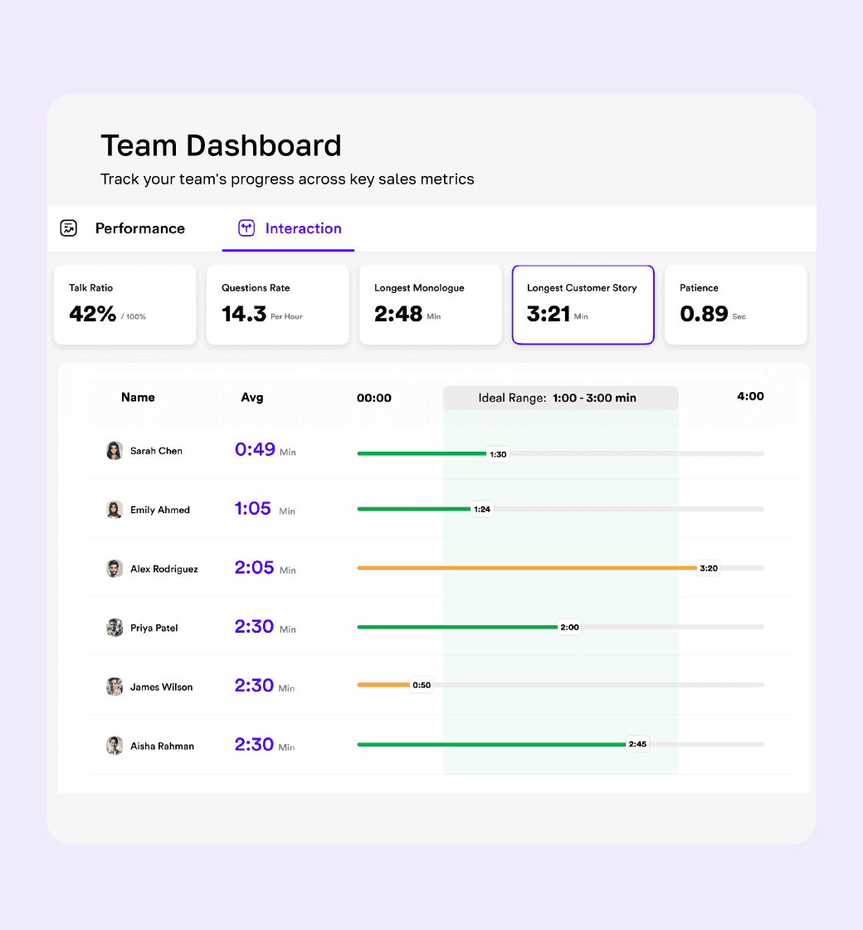Click the 2:45 marker on Aisha Rahman's bar
Viewport: 863px width, 930px height.
coord(638,744)
